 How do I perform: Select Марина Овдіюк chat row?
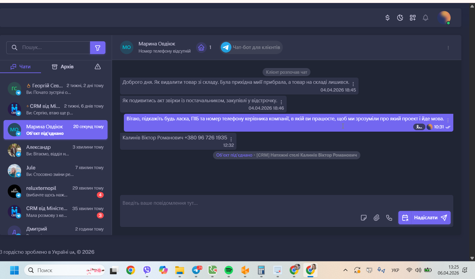[x=56, y=130]
